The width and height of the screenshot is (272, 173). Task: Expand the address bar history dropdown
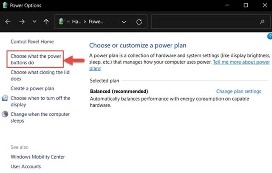click(x=124, y=22)
